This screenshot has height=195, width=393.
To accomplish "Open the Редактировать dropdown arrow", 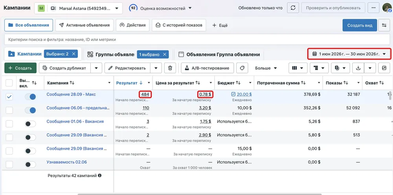I will [x=156, y=68].
